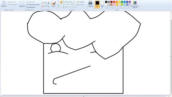Choose the Left arrow shape
Image resolution: width=172 pixels, height=97 pixels.
pyautogui.click(x=71, y=5)
